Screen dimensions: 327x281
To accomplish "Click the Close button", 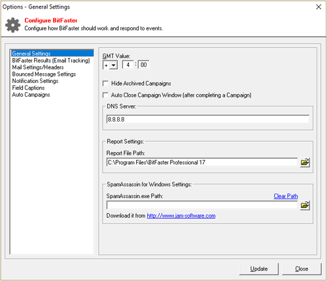I will coord(301,269).
